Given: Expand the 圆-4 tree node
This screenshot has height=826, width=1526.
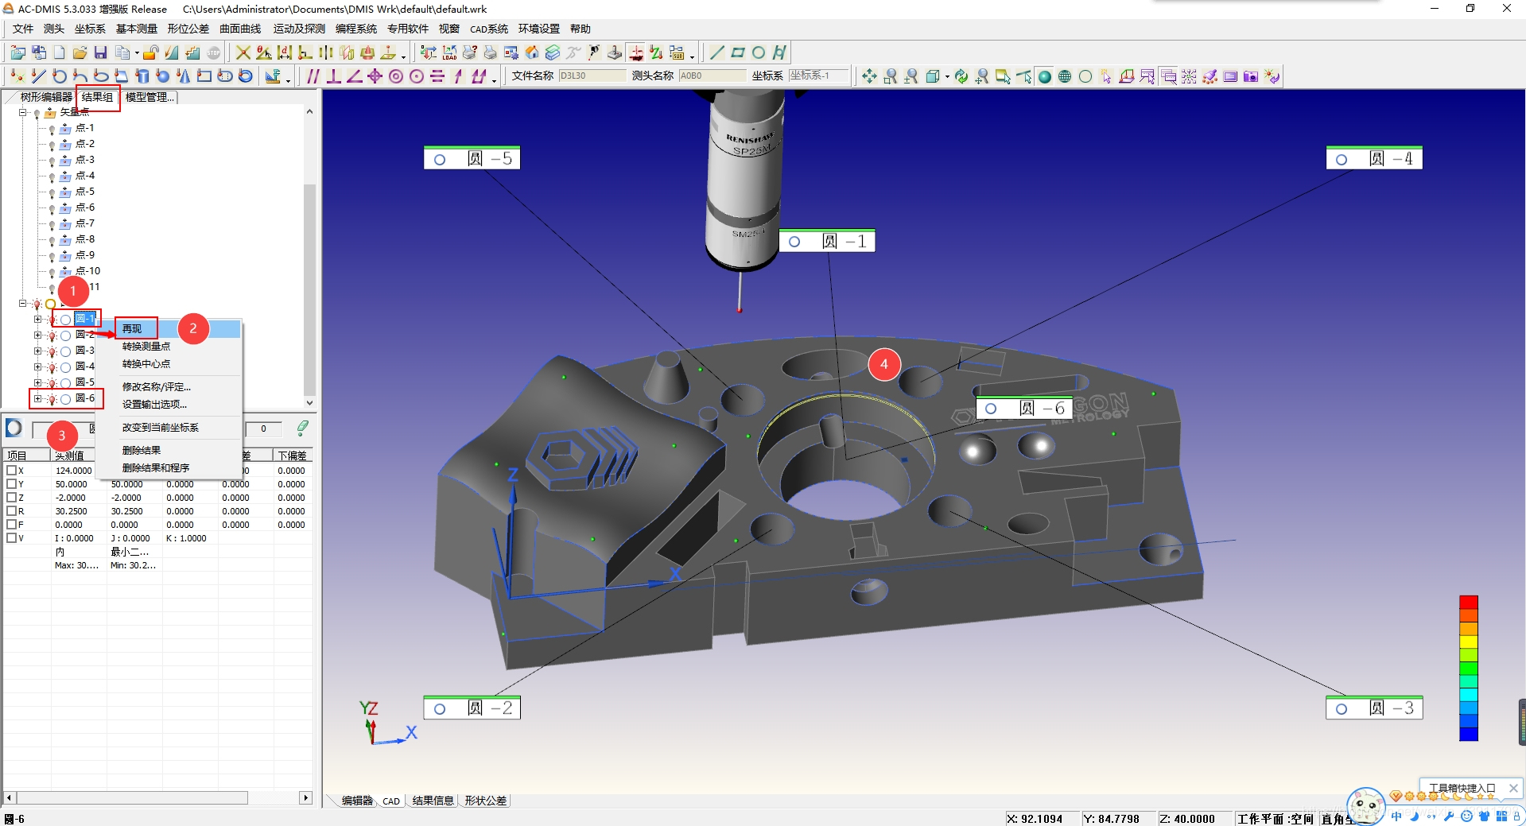Looking at the screenshot, I should pos(37,366).
